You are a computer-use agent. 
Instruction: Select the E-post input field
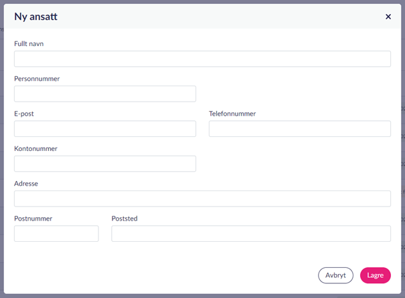pyautogui.click(x=105, y=129)
